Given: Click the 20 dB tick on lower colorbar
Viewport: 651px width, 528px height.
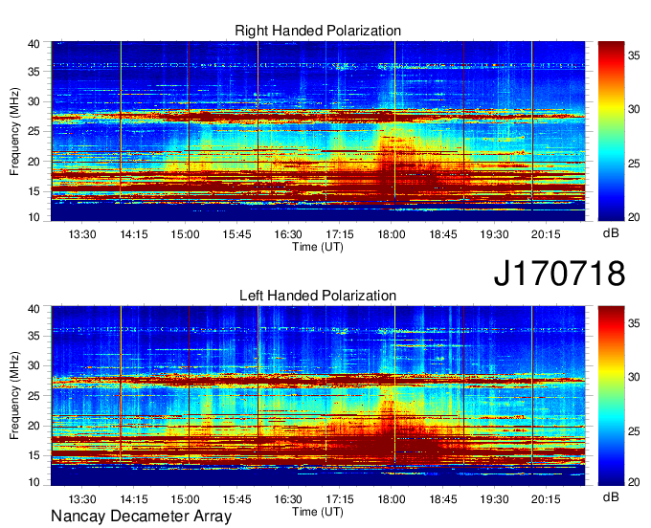Looking at the screenshot, I should [x=634, y=482].
